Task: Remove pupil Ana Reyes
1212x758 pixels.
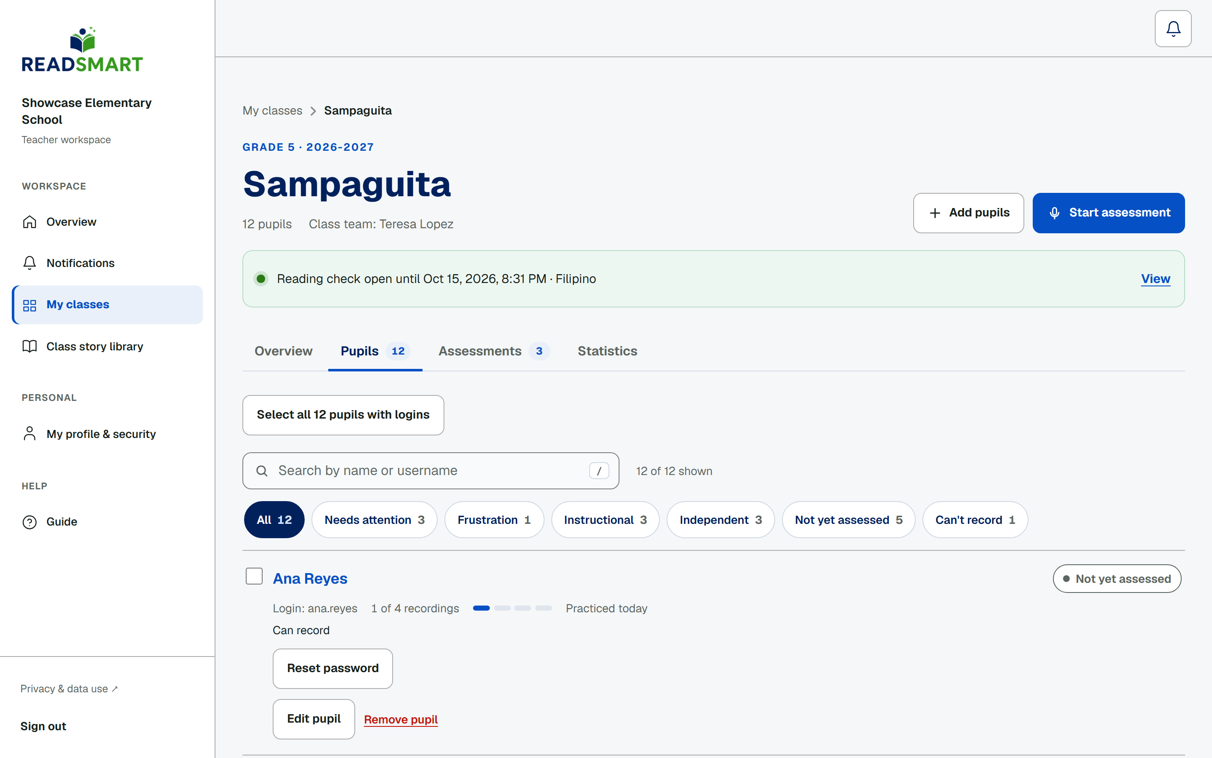Action: tap(401, 720)
